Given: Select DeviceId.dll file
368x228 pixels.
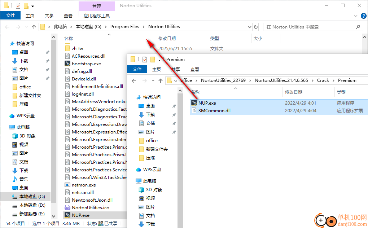Looking at the screenshot, I should coord(84,79).
